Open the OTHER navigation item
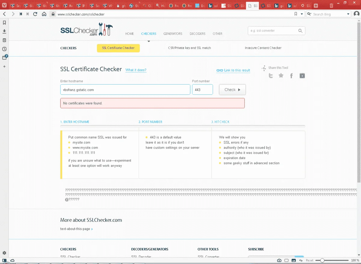The image size is (361, 264). [218, 34]
